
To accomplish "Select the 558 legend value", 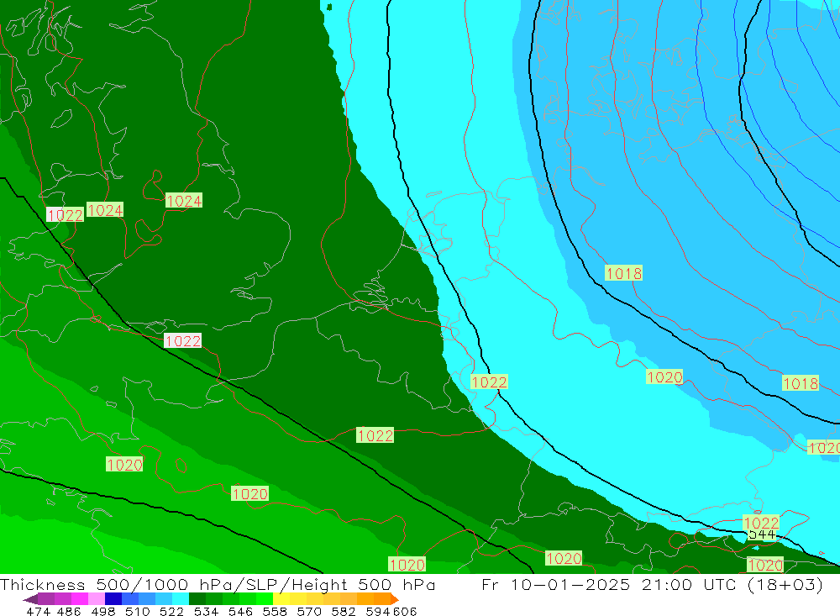I will pos(275,611).
